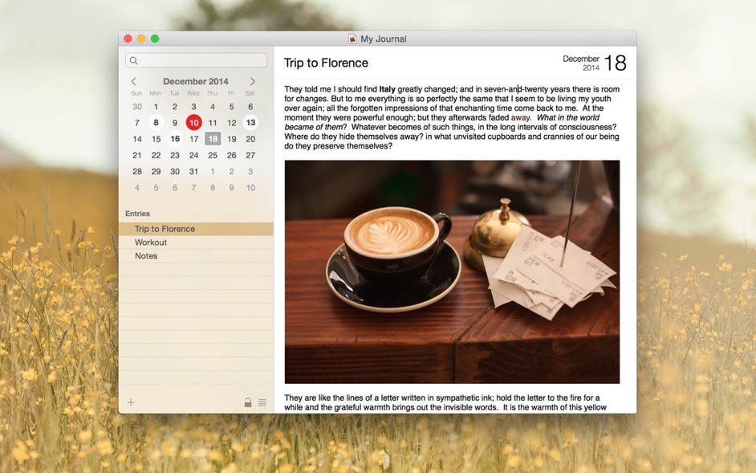Select December 20 in the calendar
Viewport: 756px width, 473px height.
coord(250,139)
